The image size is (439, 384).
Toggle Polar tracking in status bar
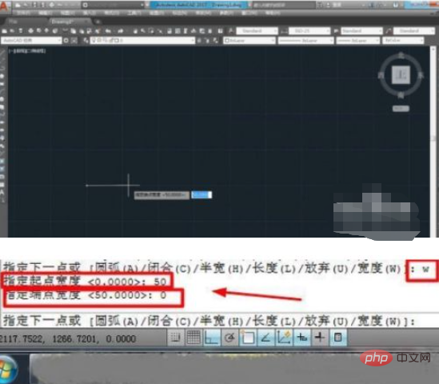pos(229,338)
